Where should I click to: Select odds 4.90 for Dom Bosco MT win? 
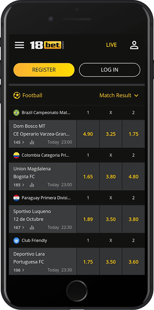[88, 134]
